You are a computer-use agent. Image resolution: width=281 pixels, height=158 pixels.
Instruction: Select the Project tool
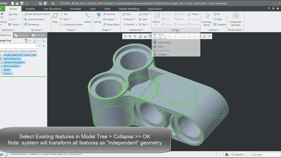193,14
